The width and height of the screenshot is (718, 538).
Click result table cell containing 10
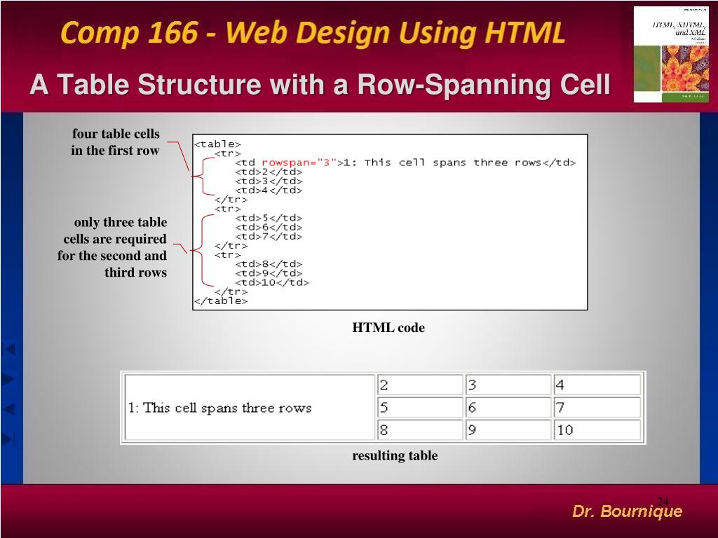[597, 430]
